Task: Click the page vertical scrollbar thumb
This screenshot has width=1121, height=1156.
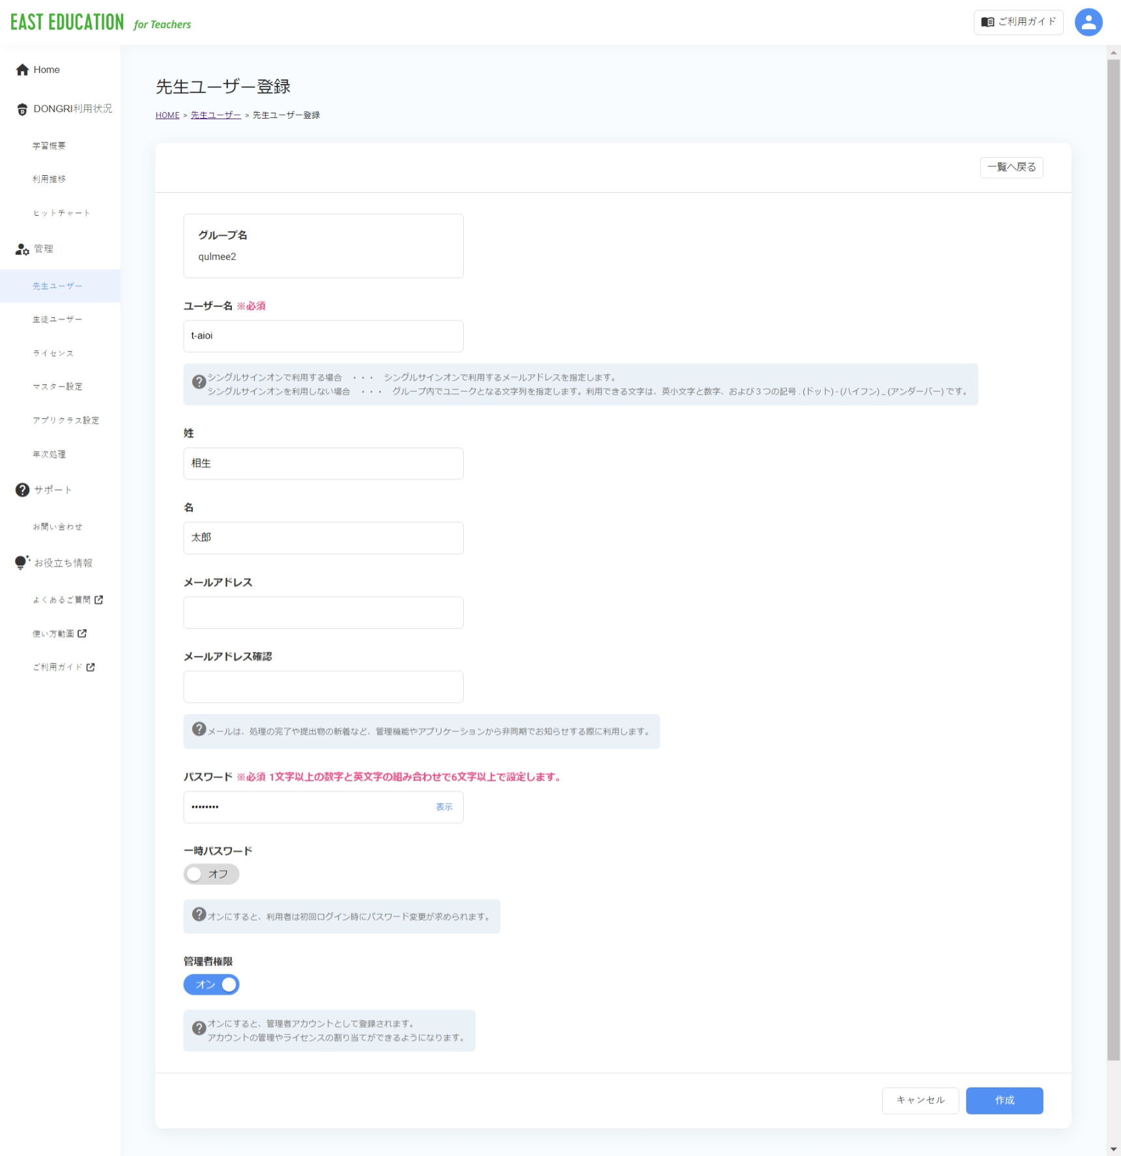Action: coord(1113,560)
